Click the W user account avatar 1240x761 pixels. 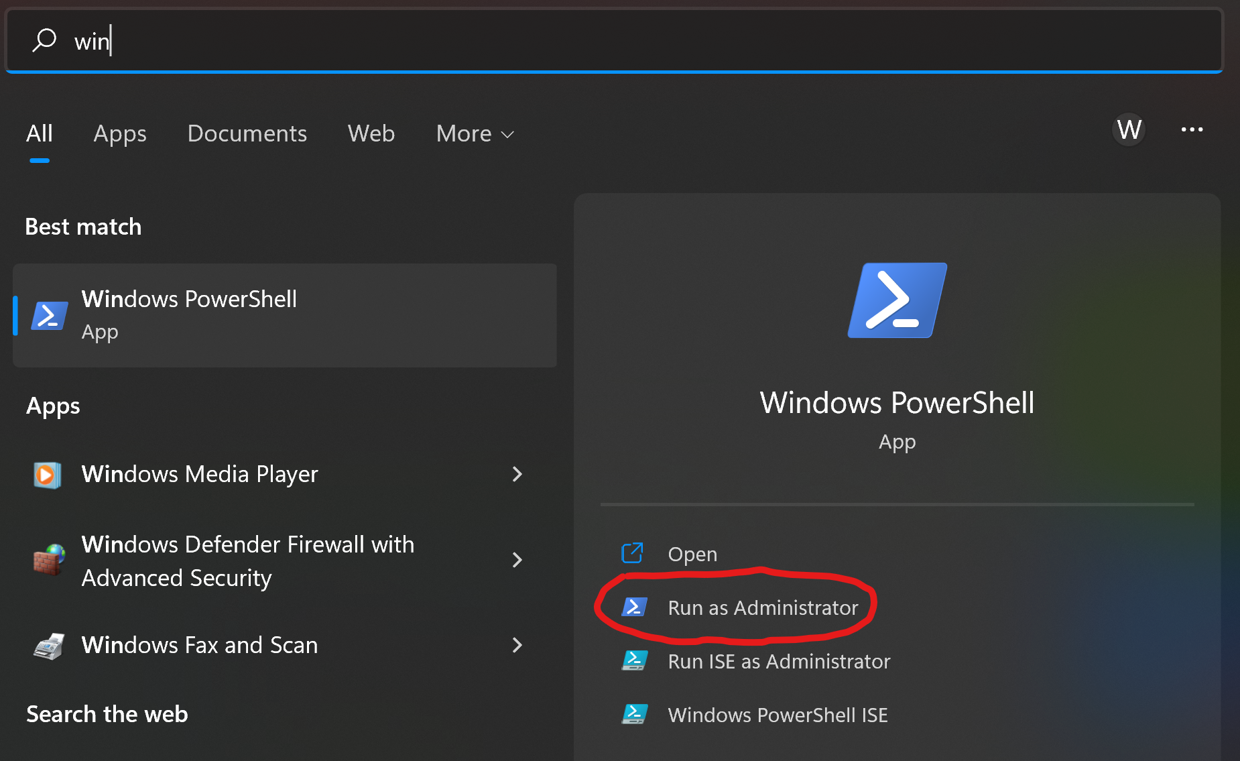(x=1129, y=129)
